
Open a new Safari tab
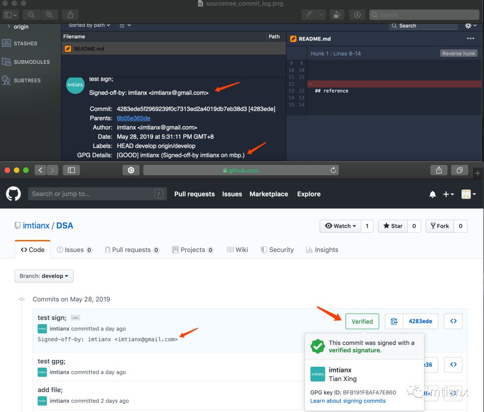point(478,173)
